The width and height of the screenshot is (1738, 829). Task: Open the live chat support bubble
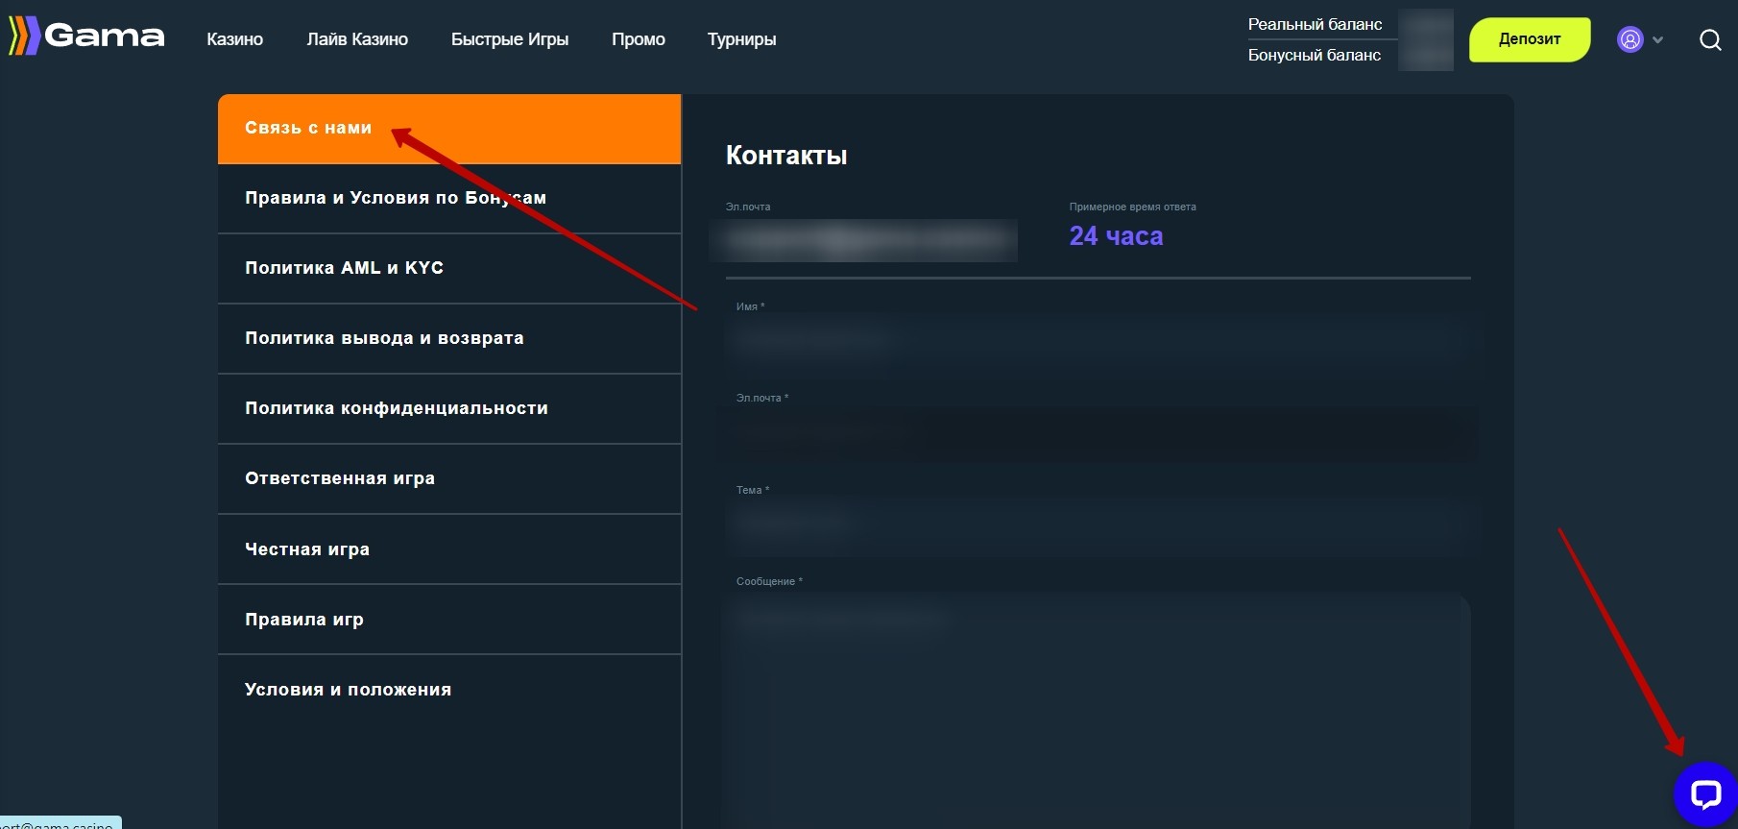tap(1704, 793)
